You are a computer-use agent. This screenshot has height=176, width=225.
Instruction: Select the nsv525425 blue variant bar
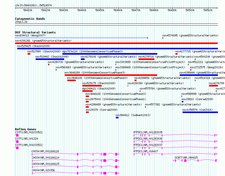coord(118,49)
